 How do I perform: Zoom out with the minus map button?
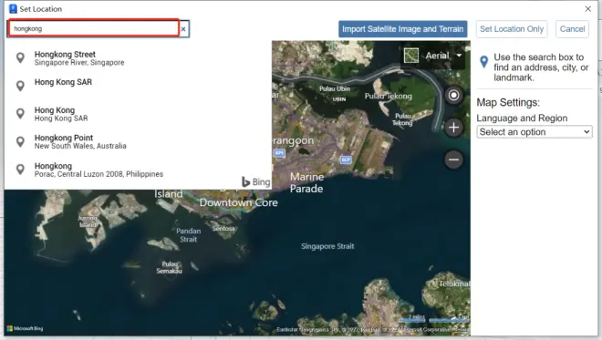453,160
